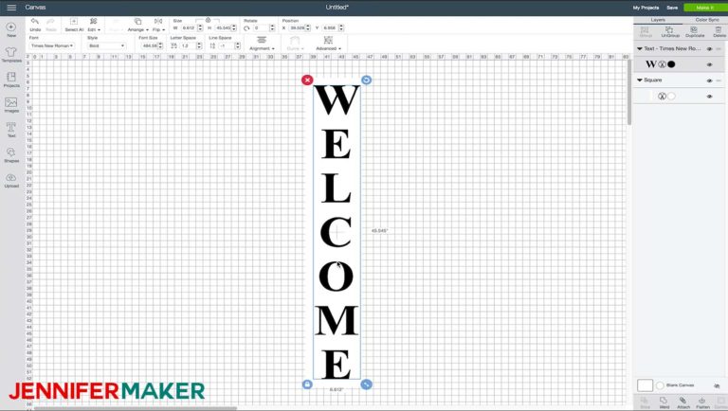The width and height of the screenshot is (728, 411).
Task: Select the letter W on the canvas
Action: coord(337,99)
